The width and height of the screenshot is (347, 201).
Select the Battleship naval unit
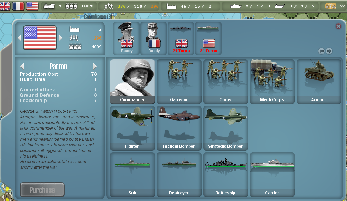pyautogui.click(x=225, y=174)
